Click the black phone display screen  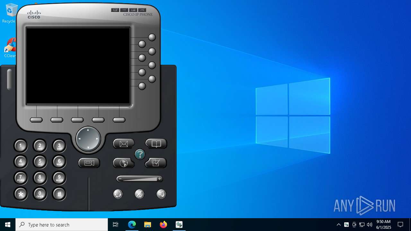pos(78,66)
